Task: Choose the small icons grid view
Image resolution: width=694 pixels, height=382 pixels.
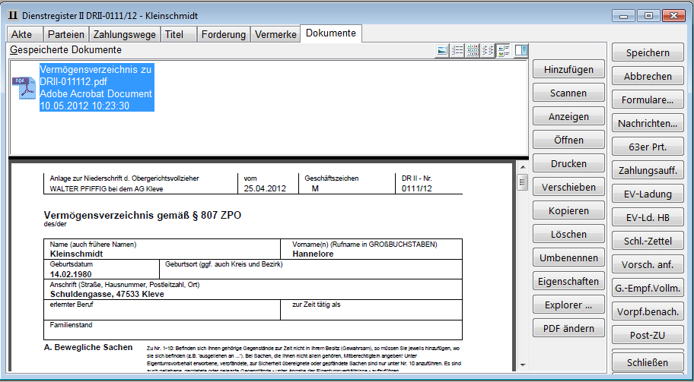Action: pos(473,51)
